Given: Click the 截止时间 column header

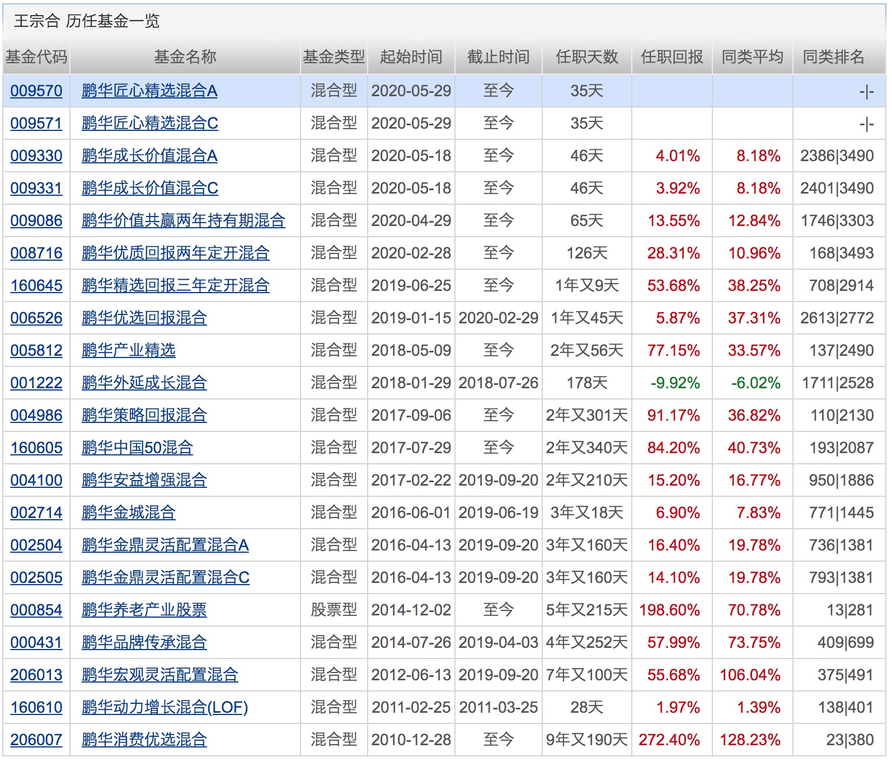Looking at the screenshot, I should 499,57.
